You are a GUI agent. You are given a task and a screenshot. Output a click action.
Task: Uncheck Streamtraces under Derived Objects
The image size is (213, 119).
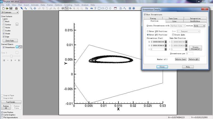4,47
